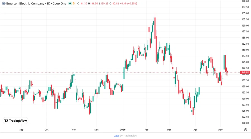Click the late-March lowest candle near 122.50
251x139 pixels.
[193, 111]
